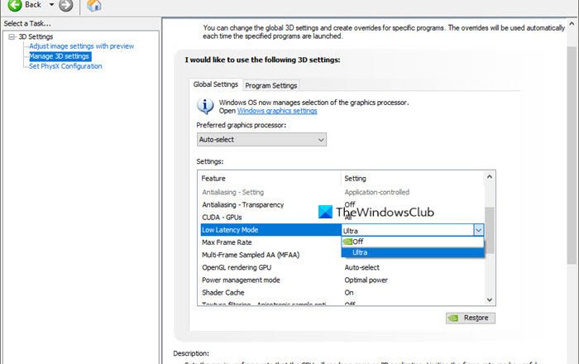Image resolution: width=579 pixels, height=364 pixels.
Task: Click the main pane scroll up arrow
Action: click(x=572, y=24)
